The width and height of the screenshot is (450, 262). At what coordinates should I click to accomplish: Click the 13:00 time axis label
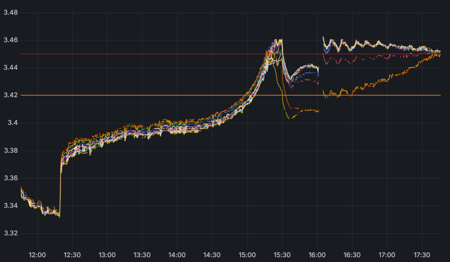(108, 255)
